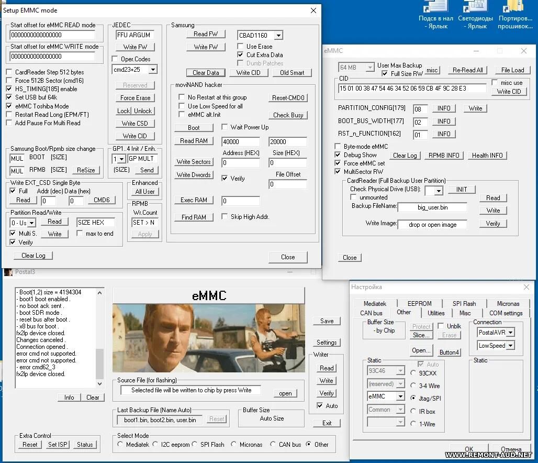
Task: Click the CID hex value field
Action: pos(412,89)
